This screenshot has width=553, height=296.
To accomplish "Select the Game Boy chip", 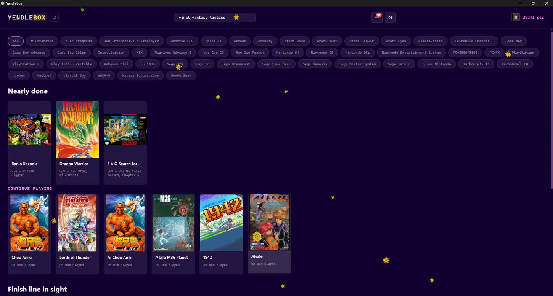I will pyautogui.click(x=514, y=41).
